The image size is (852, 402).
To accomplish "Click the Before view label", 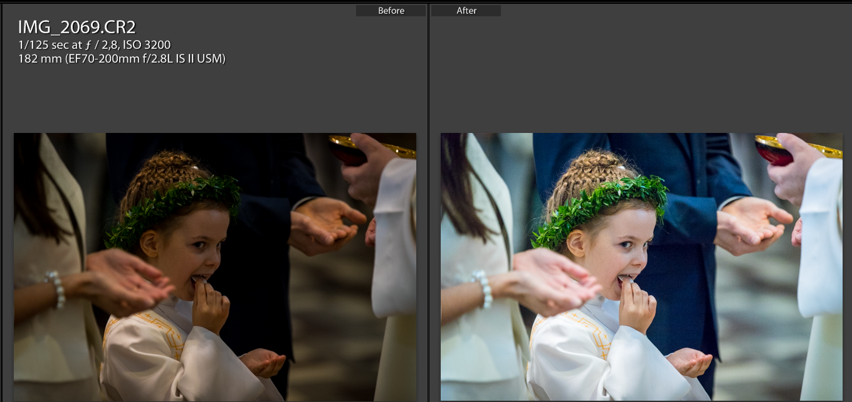I will (x=391, y=11).
